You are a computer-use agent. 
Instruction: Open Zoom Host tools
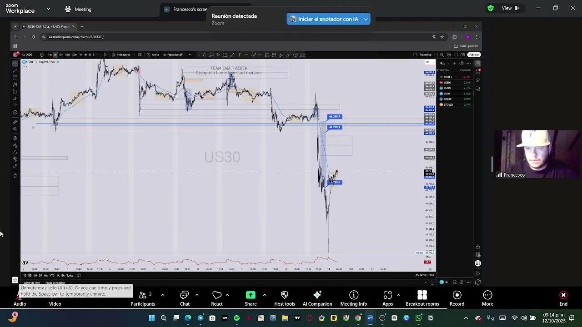tap(285, 298)
